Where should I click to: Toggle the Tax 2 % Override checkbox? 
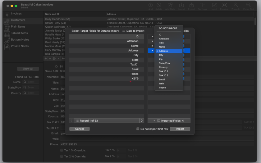point(62,156)
